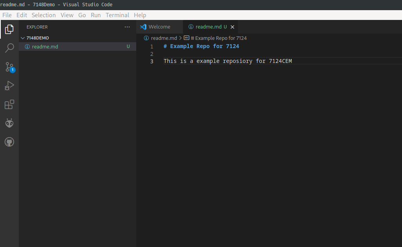Open the Selection menu
Screen dimensions: 402x247
[43, 15]
